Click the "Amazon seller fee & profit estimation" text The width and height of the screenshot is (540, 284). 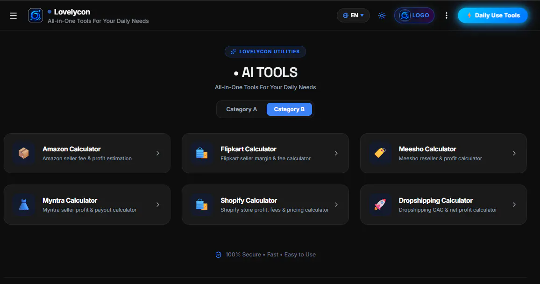pos(87,158)
